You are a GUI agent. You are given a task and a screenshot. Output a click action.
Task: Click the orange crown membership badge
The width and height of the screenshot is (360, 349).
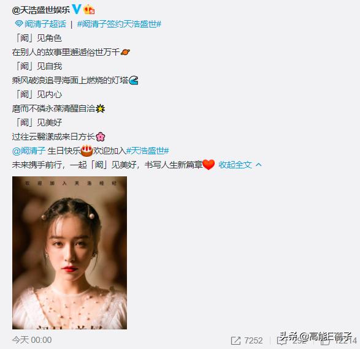coord(89,10)
